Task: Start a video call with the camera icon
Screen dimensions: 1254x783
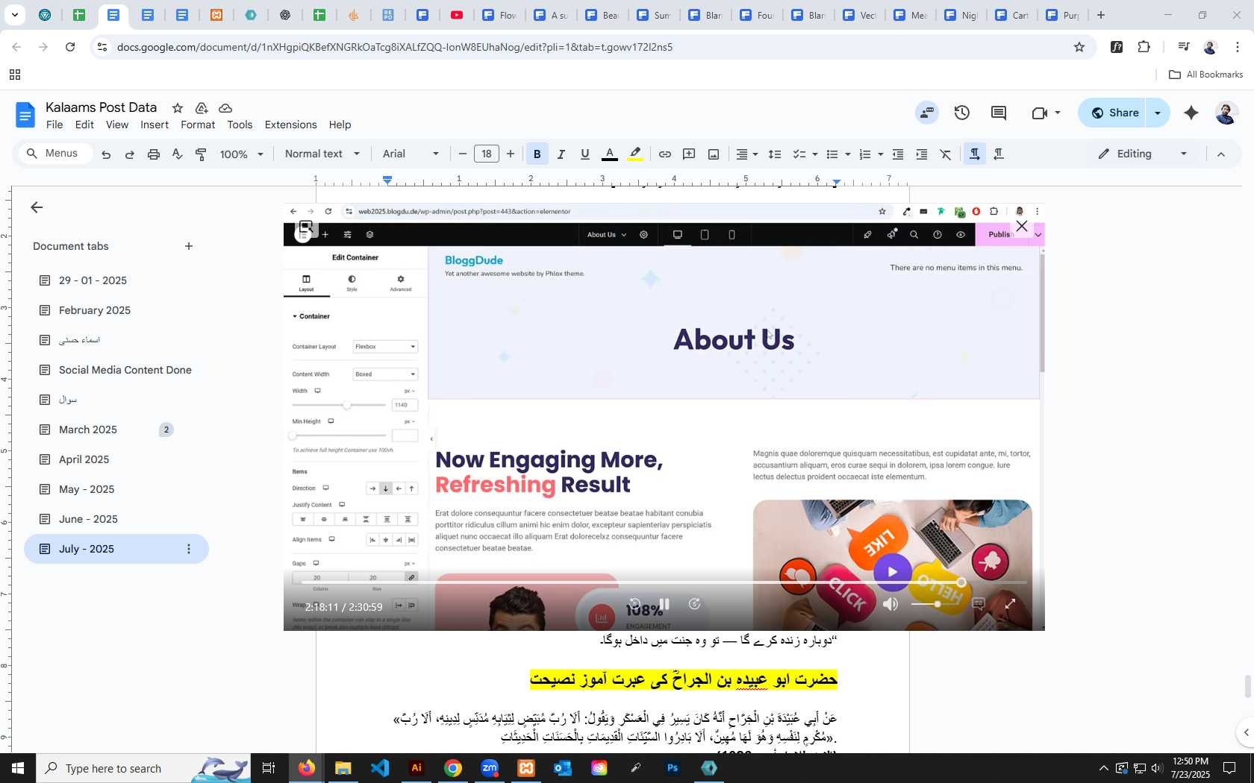Action: click(x=1040, y=113)
